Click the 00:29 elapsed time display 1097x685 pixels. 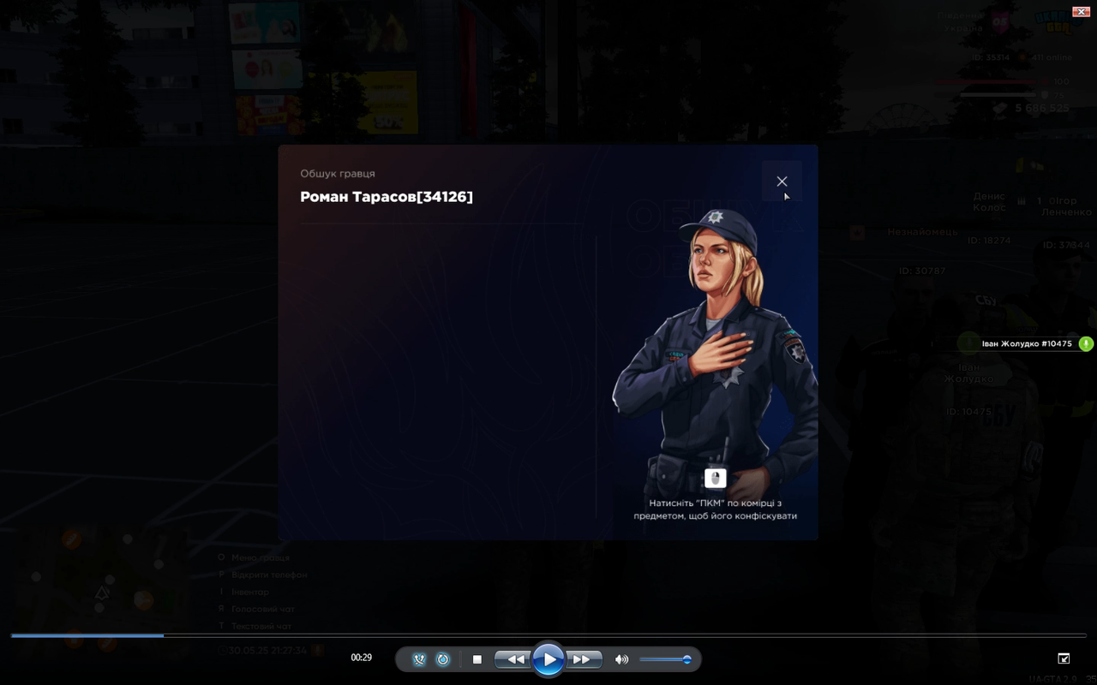point(362,658)
